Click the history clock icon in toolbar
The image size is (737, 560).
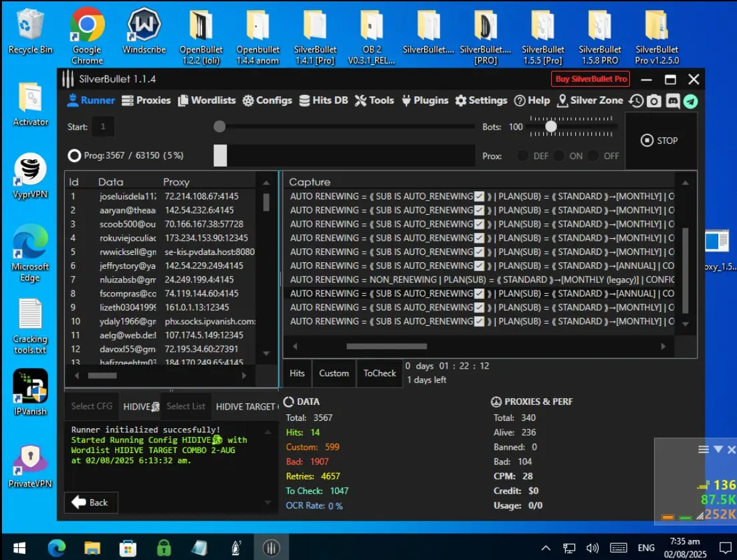[637, 101]
